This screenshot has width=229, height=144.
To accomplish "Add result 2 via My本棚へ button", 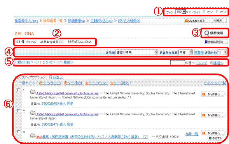I will point(213,115).
